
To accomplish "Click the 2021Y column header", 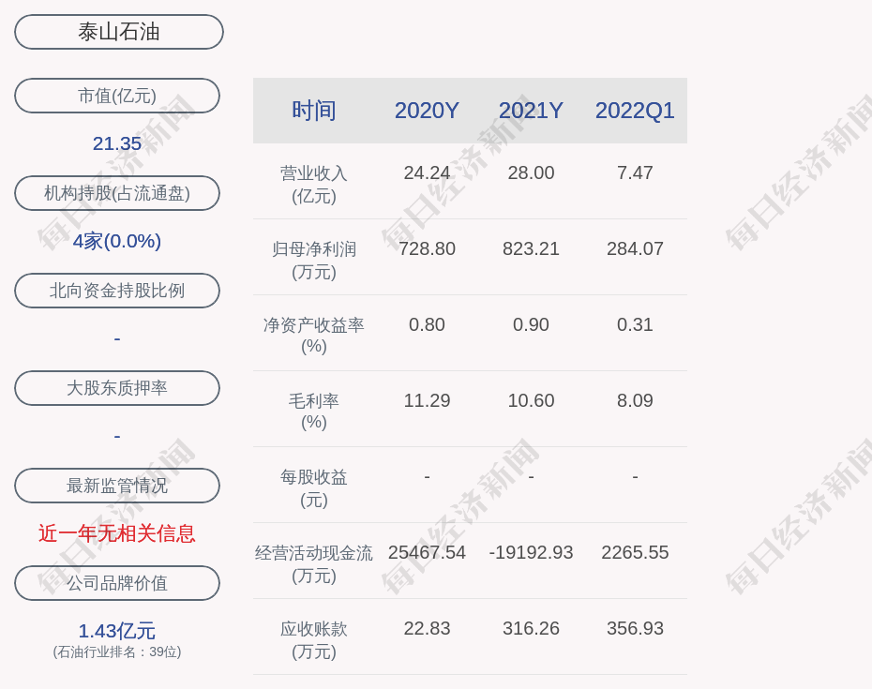I will pos(531,110).
